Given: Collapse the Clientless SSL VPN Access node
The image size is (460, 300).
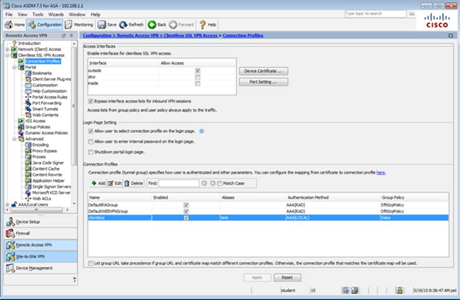Looking at the screenshot, I should (x=7, y=55).
